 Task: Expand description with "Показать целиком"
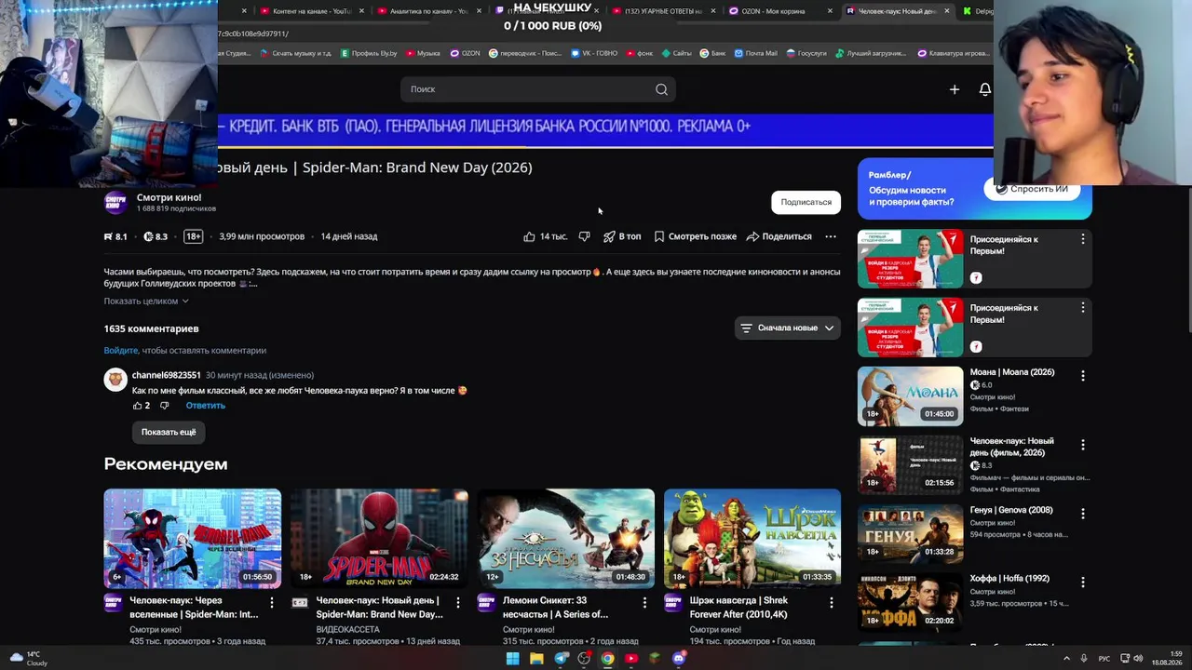click(146, 301)
